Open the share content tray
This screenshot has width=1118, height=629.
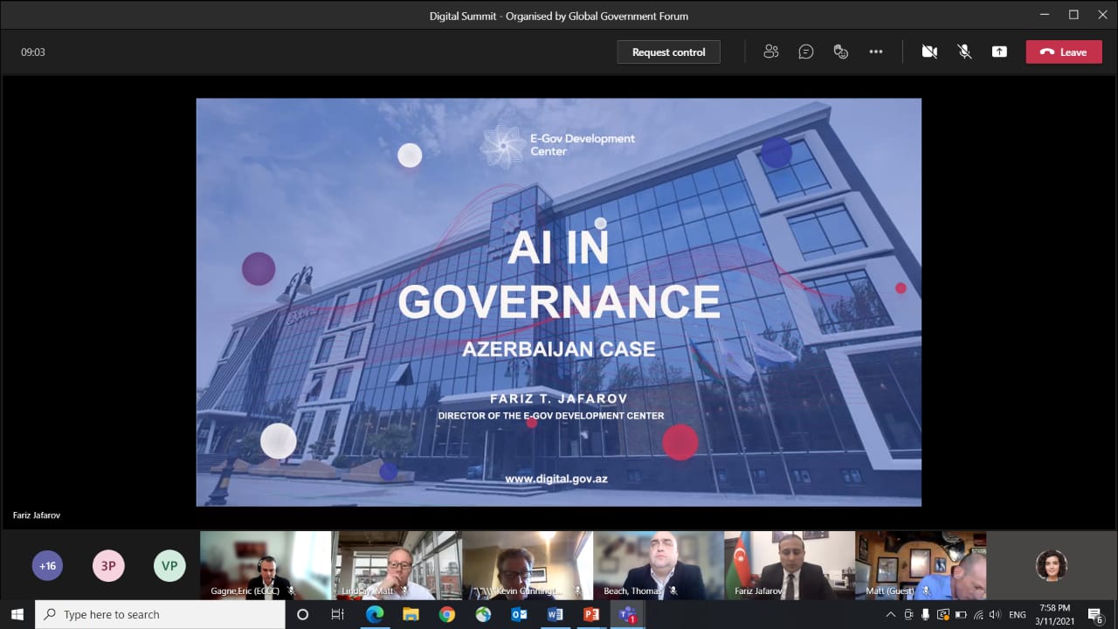coord(999,52)
